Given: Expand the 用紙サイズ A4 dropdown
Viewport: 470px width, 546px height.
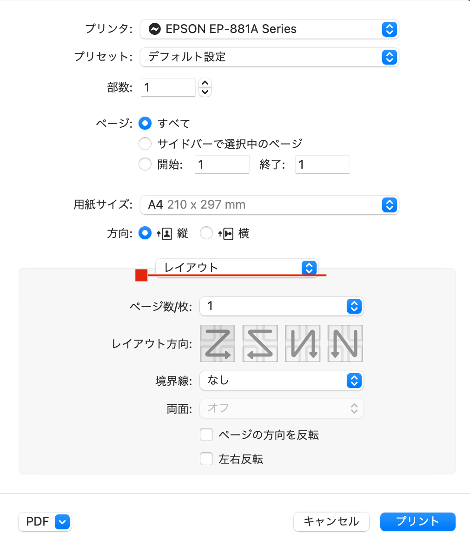Looking at the screenshot, I should point(269,204).
